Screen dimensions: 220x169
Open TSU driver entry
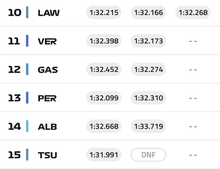coord(47,155)
